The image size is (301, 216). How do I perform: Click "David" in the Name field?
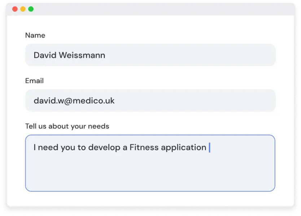pos(44,55)
